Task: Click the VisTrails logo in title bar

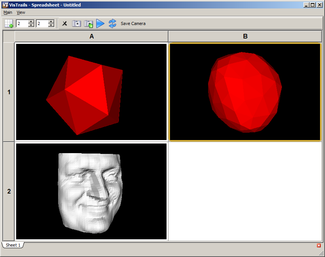Action: tap(5, 5)
